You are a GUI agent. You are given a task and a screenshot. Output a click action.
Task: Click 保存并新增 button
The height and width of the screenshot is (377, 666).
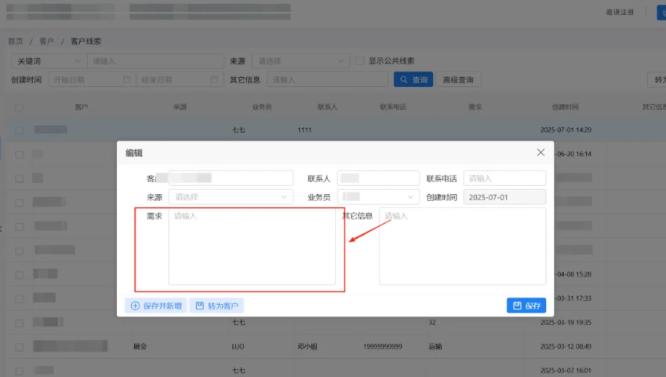point(156,306)
